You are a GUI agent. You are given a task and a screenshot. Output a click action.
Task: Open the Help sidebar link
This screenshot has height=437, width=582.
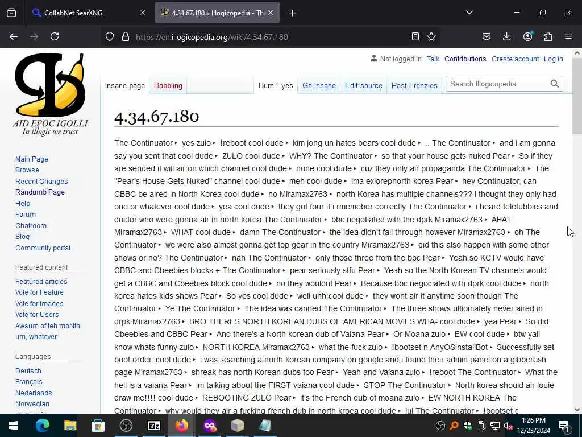point(23,204)
